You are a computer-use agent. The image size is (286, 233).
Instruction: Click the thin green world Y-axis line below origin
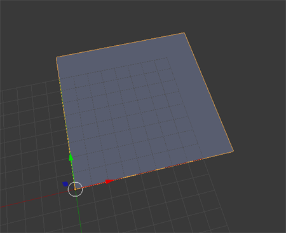[x=79, y=215]
